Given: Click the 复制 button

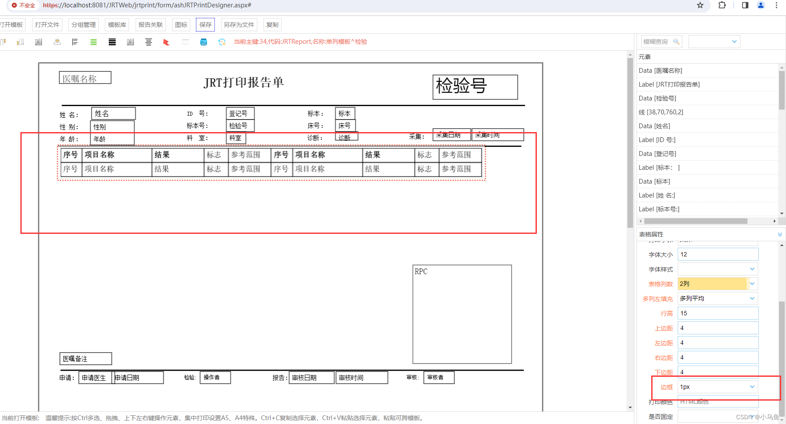Looking at the screenshot, I should 273,25.
